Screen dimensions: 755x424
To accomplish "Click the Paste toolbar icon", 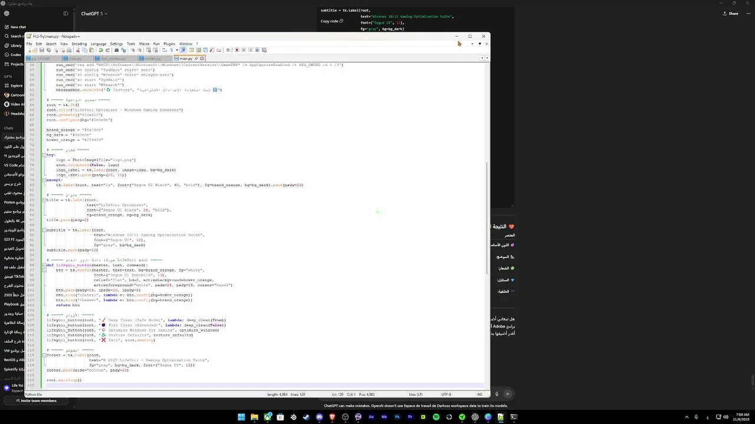I will [x=91, y=50].
